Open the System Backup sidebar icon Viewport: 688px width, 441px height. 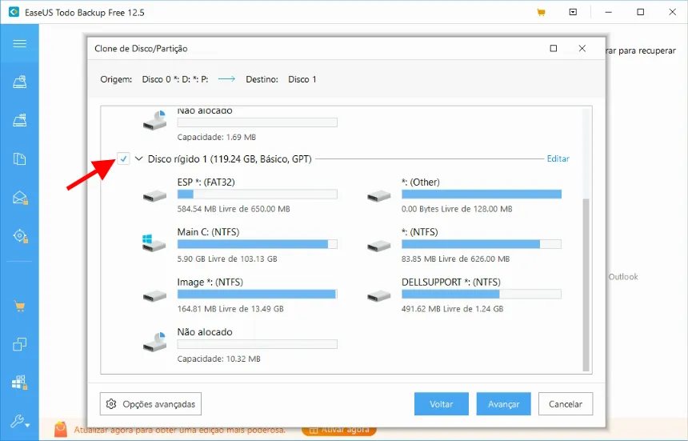pos(19,120)
